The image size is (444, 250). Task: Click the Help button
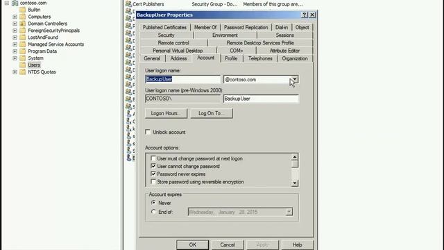[x=298, y=245]
